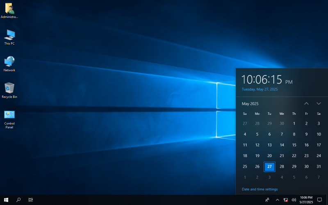Select May 17 in the calendar
The width and height of the screenshot is (328, 205).
click(x=319, y=145)
